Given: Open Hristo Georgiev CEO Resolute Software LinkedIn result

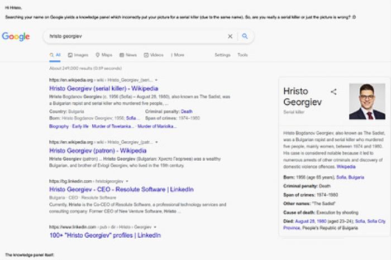Looking at the screenshot, I should tap(121, 190).
